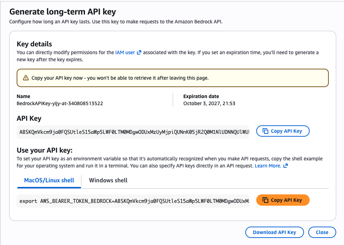The image size is (344, 245).
Task: Close the API key dialog
Action: (322, 232)
